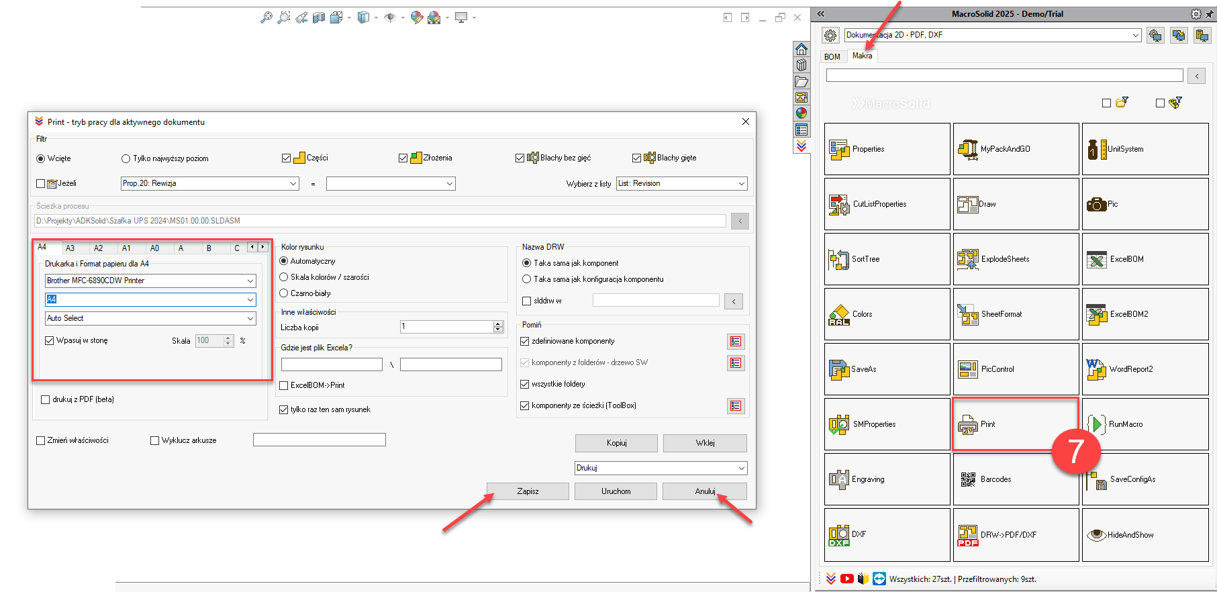This screenshot has height=592, width=1217.
Task: Switch to the Makra tab
Action: tap(863, 56)
